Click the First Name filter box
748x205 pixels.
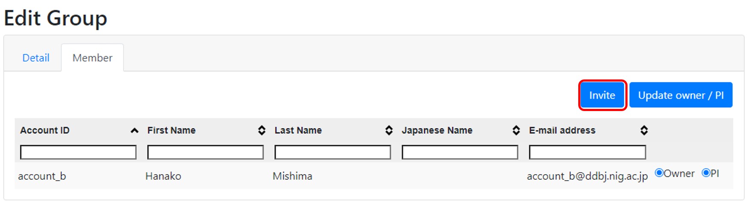[205, 152]
